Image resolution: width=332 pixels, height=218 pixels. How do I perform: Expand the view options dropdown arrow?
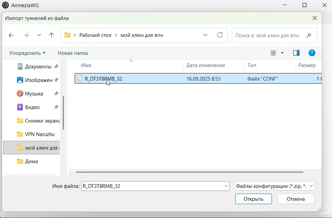(282, 53)
